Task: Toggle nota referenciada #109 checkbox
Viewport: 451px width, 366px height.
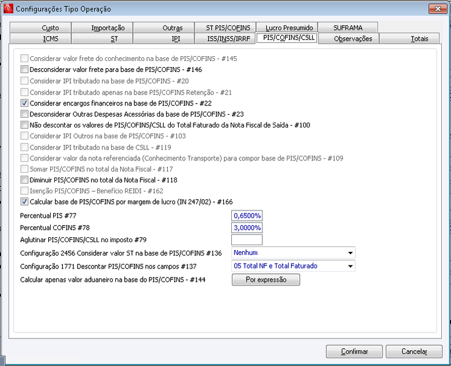Action: coord(24,158)
